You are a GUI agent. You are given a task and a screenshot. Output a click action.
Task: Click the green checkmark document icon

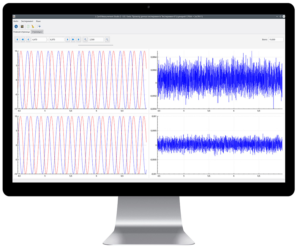tap(28, 26)
